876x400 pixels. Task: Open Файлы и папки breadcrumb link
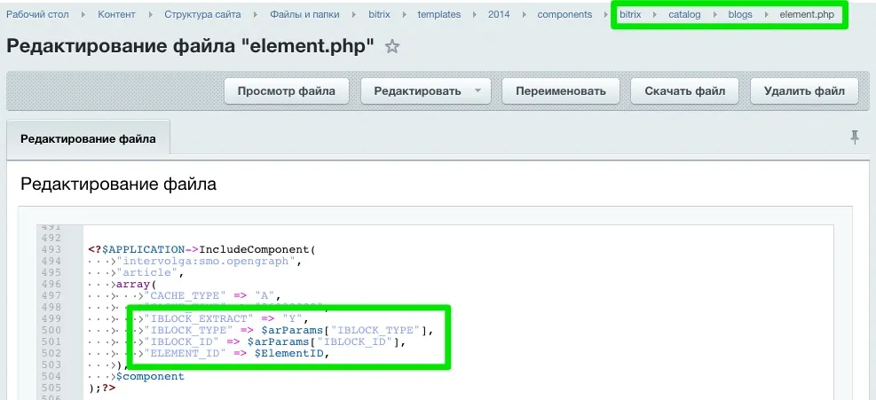[x=305, y=15]
